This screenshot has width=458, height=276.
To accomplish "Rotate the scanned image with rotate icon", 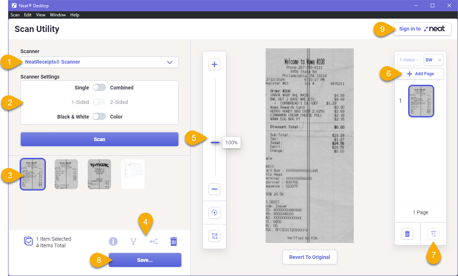I will (x=214, y=213).
